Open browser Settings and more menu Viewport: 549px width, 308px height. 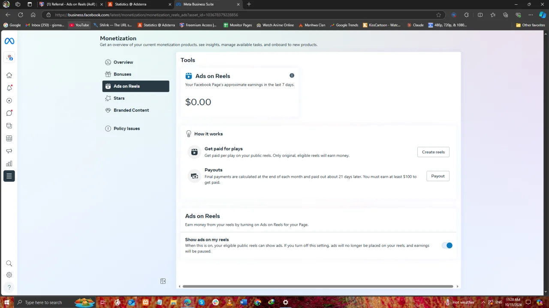pos(531,15)
